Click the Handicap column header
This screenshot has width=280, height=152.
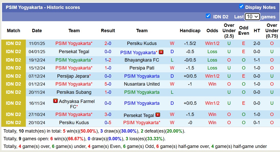click(x=190, y=31)
